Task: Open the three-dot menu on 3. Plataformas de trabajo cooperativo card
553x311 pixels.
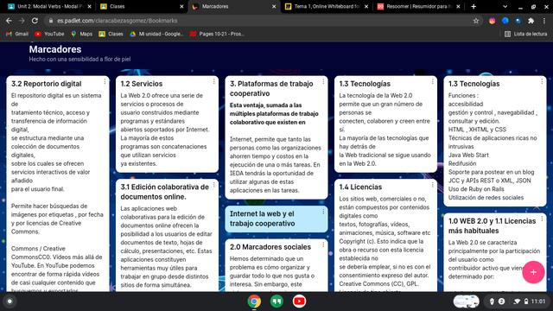Action: click(x=323, y=81)
